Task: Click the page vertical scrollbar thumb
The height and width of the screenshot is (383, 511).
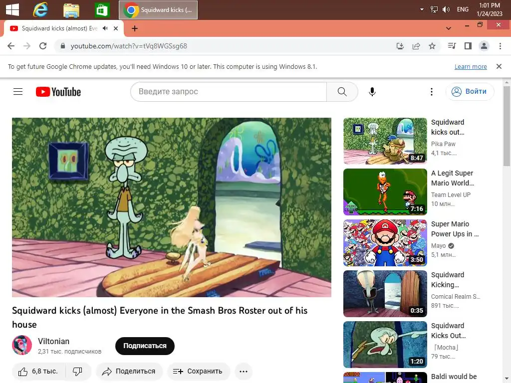Action: [x=507, y=125]
